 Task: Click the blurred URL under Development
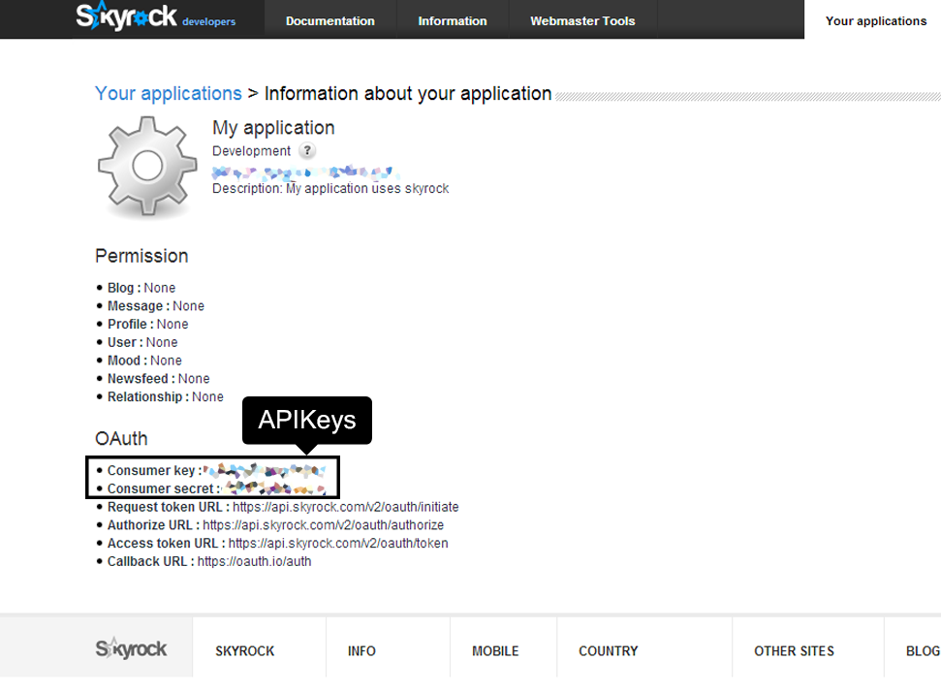[x=306, y=173]
